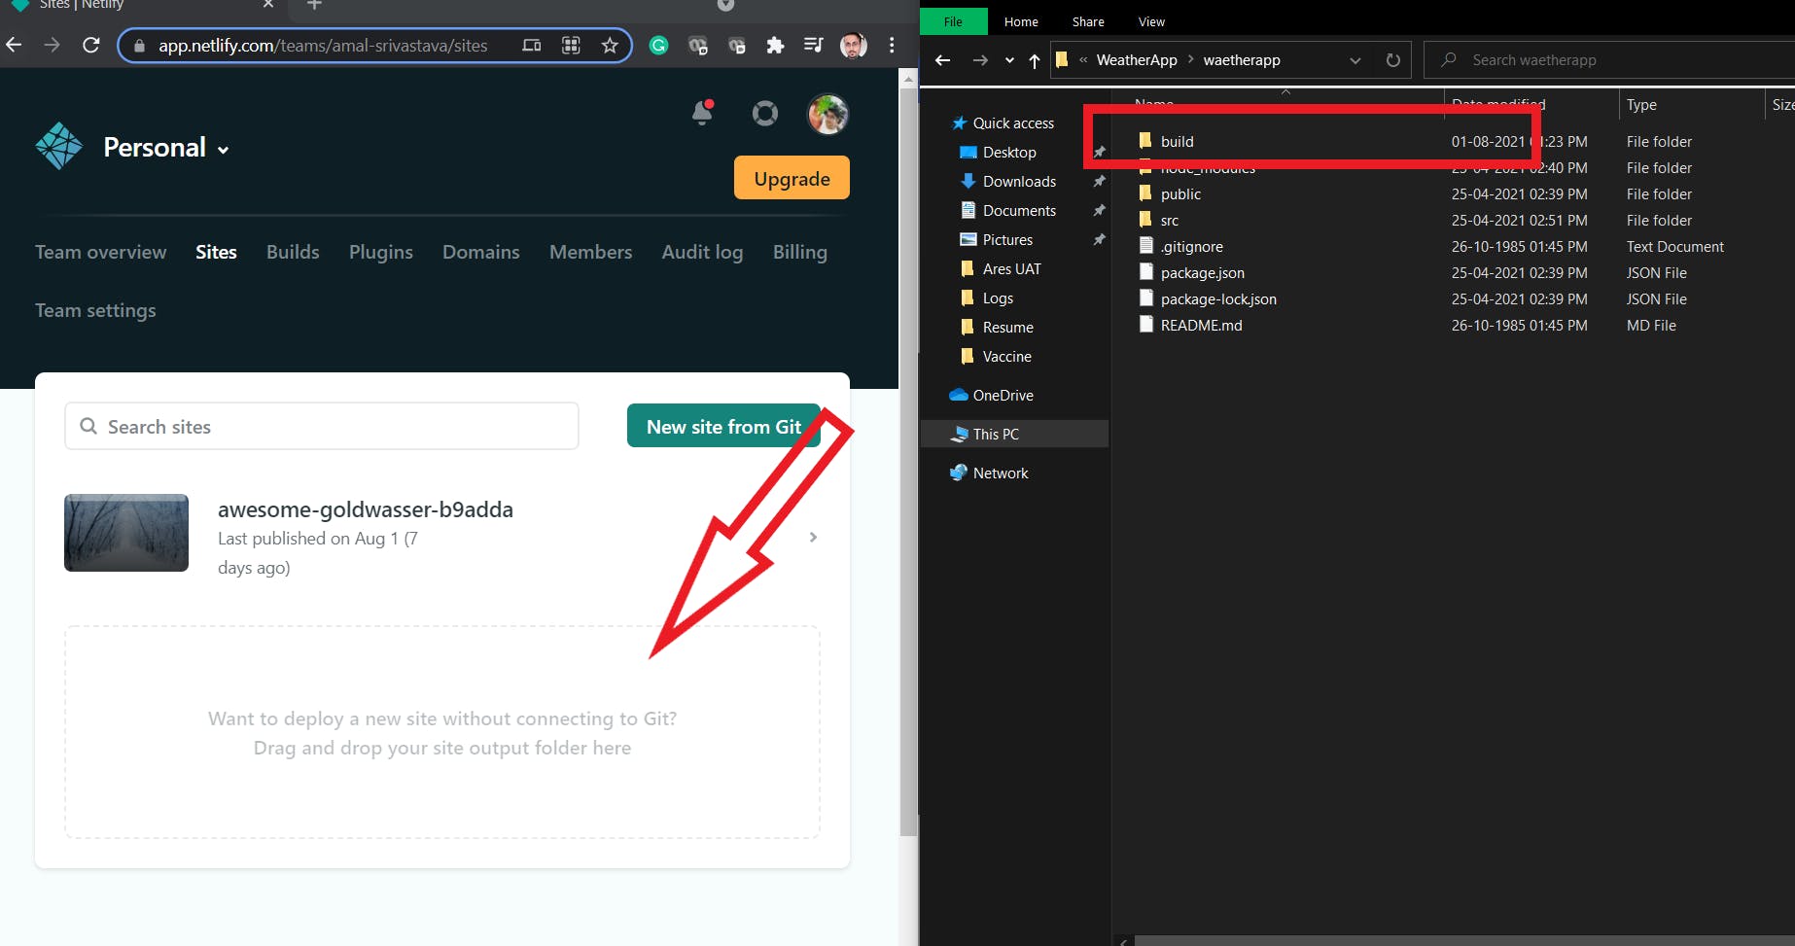
Task: Click the site preview thumbnail
Action: pos(126,533)
